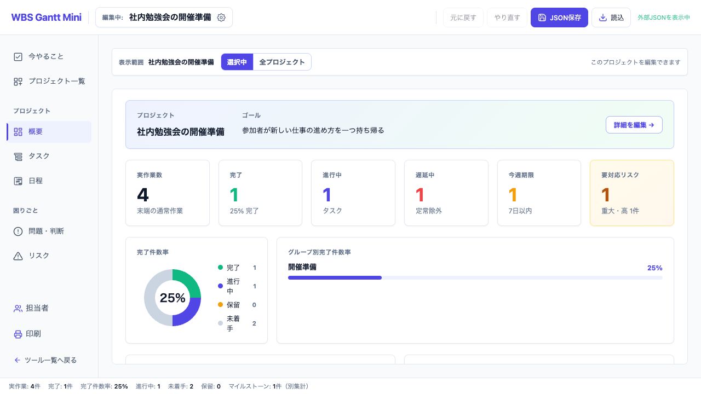The height and width of the screenshot is (394, 701).
Task: Click 完了件数率: 25% in status bar
Action: pos(104,386)
